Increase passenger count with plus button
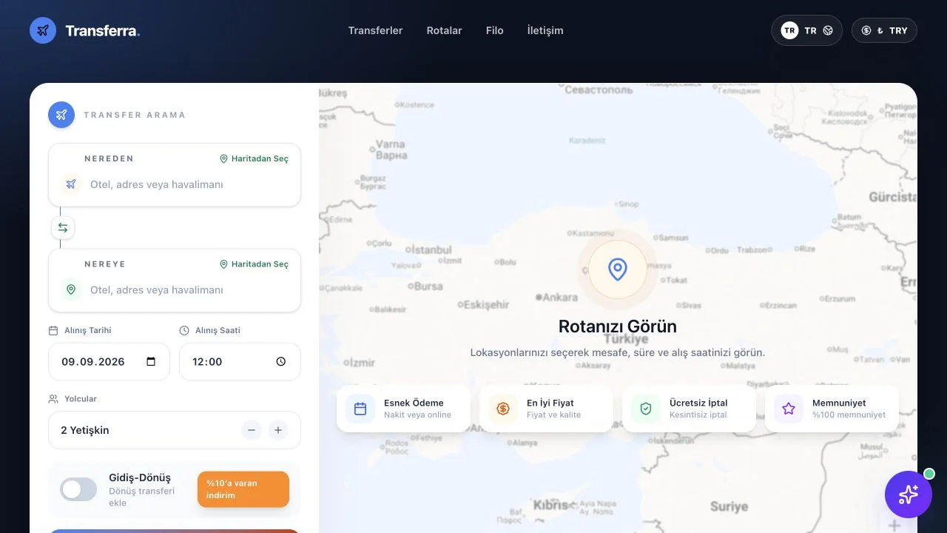The height and width of the screenshot is (533, 947). point(278,430)
